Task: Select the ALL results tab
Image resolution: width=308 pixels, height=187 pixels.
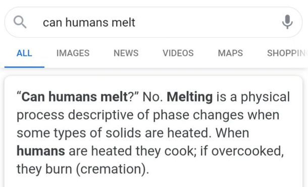Action: [24, 53]
